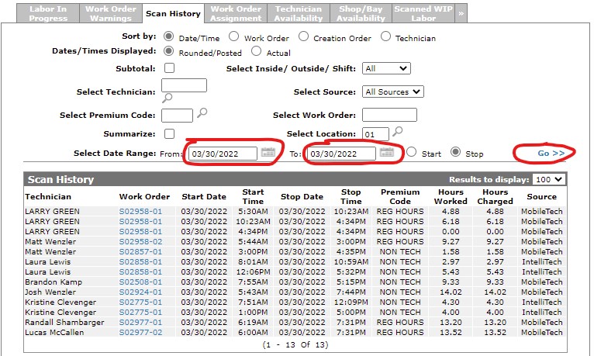The image size is (594, 356).
Task: Select the Start date range radio
Action: (x=413, y=153)
